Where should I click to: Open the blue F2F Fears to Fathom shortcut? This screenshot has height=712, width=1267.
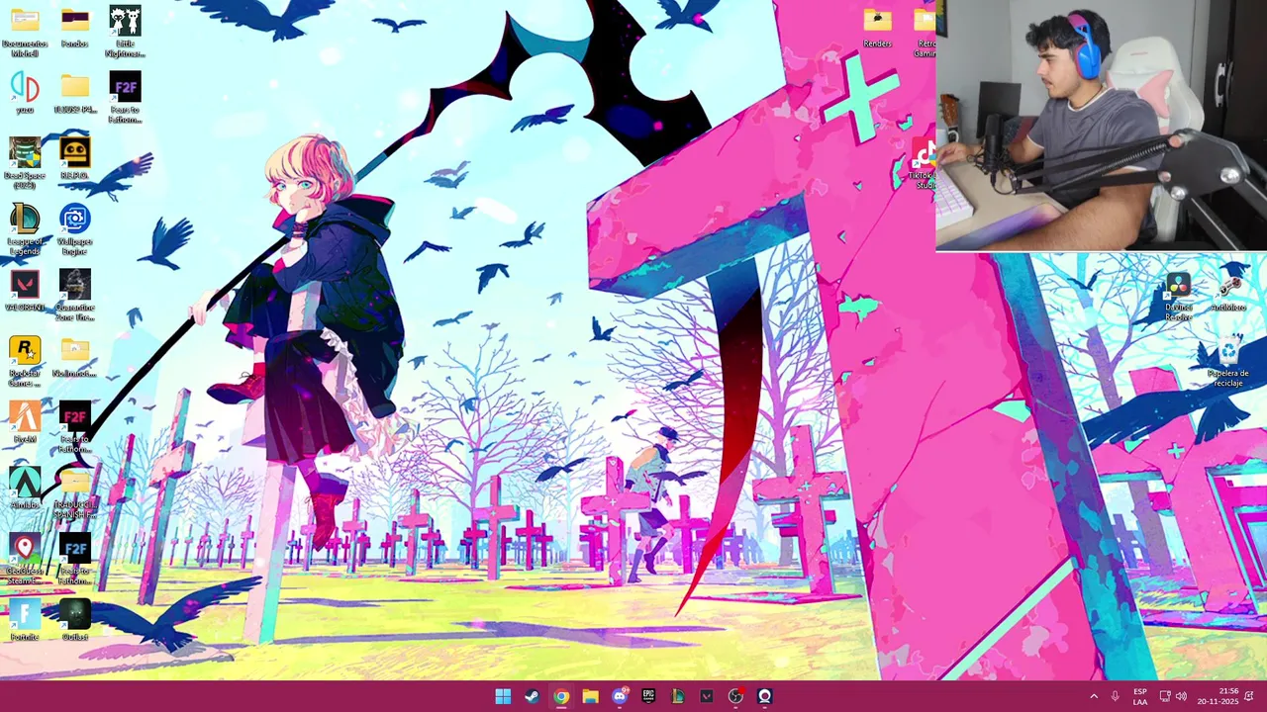74,560
